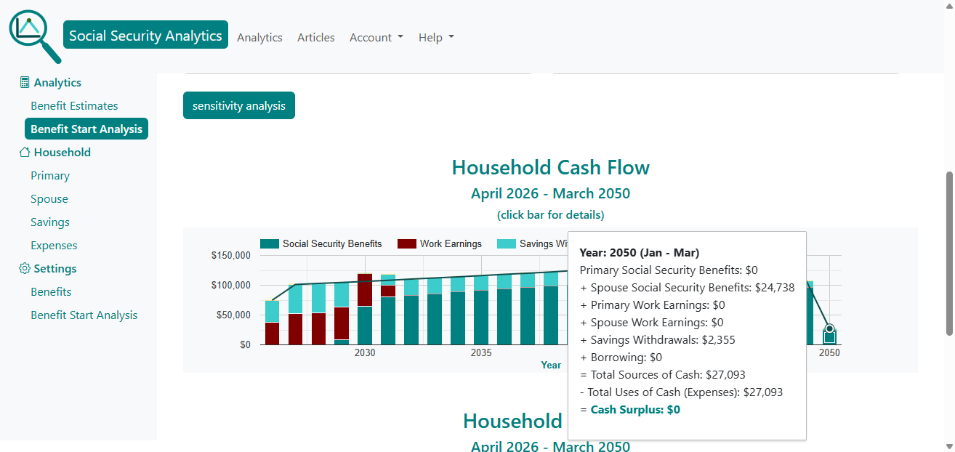Select Analytics in the top navigation
Image resolution: width=955 pixels, height=452 pixels.
click(259, 37)
